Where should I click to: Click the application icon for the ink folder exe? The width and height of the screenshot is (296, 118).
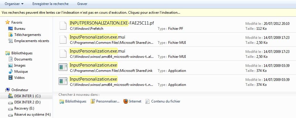[63, 67]
